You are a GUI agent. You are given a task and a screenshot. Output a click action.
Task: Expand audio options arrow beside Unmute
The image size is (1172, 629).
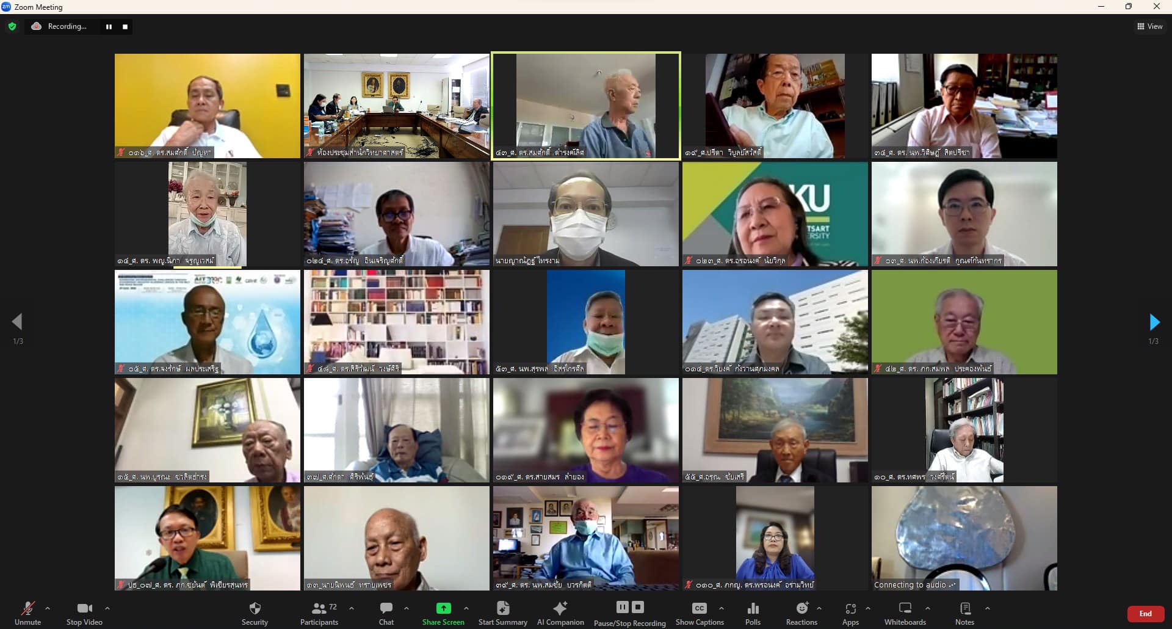[x=48, y=608]
